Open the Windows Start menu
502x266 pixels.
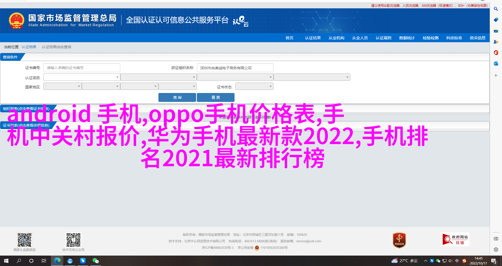(x=6, y=261)
